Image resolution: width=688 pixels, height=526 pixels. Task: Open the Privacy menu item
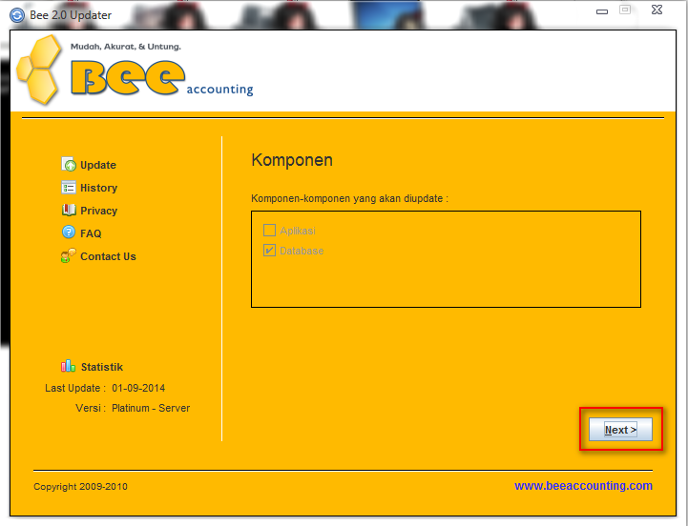(x=98, y=211)
